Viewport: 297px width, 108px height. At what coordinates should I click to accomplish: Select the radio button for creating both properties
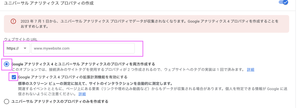(7, 64)
